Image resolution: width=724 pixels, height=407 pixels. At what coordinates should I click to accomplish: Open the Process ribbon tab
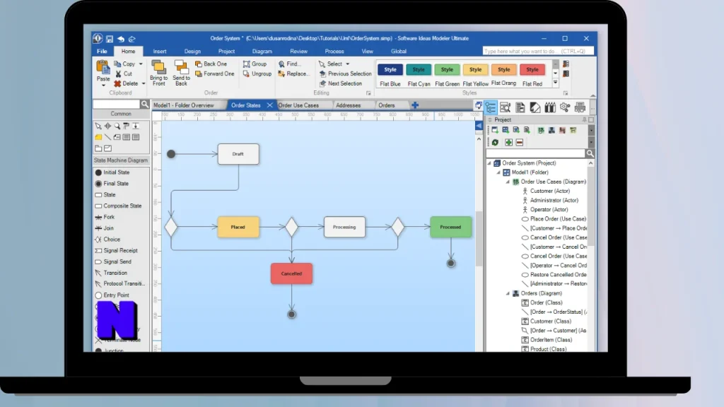(334, 51)
